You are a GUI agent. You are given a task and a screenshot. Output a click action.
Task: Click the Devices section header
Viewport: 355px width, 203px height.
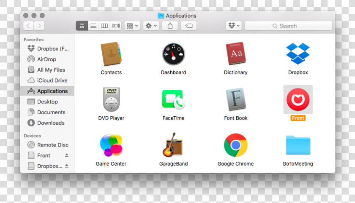click(33, 136)
